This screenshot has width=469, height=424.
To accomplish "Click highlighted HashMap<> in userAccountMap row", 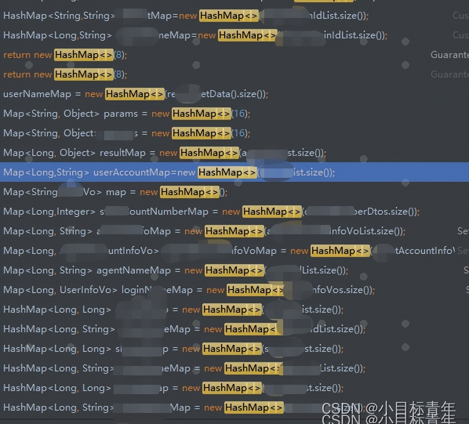I will [227, 172].
